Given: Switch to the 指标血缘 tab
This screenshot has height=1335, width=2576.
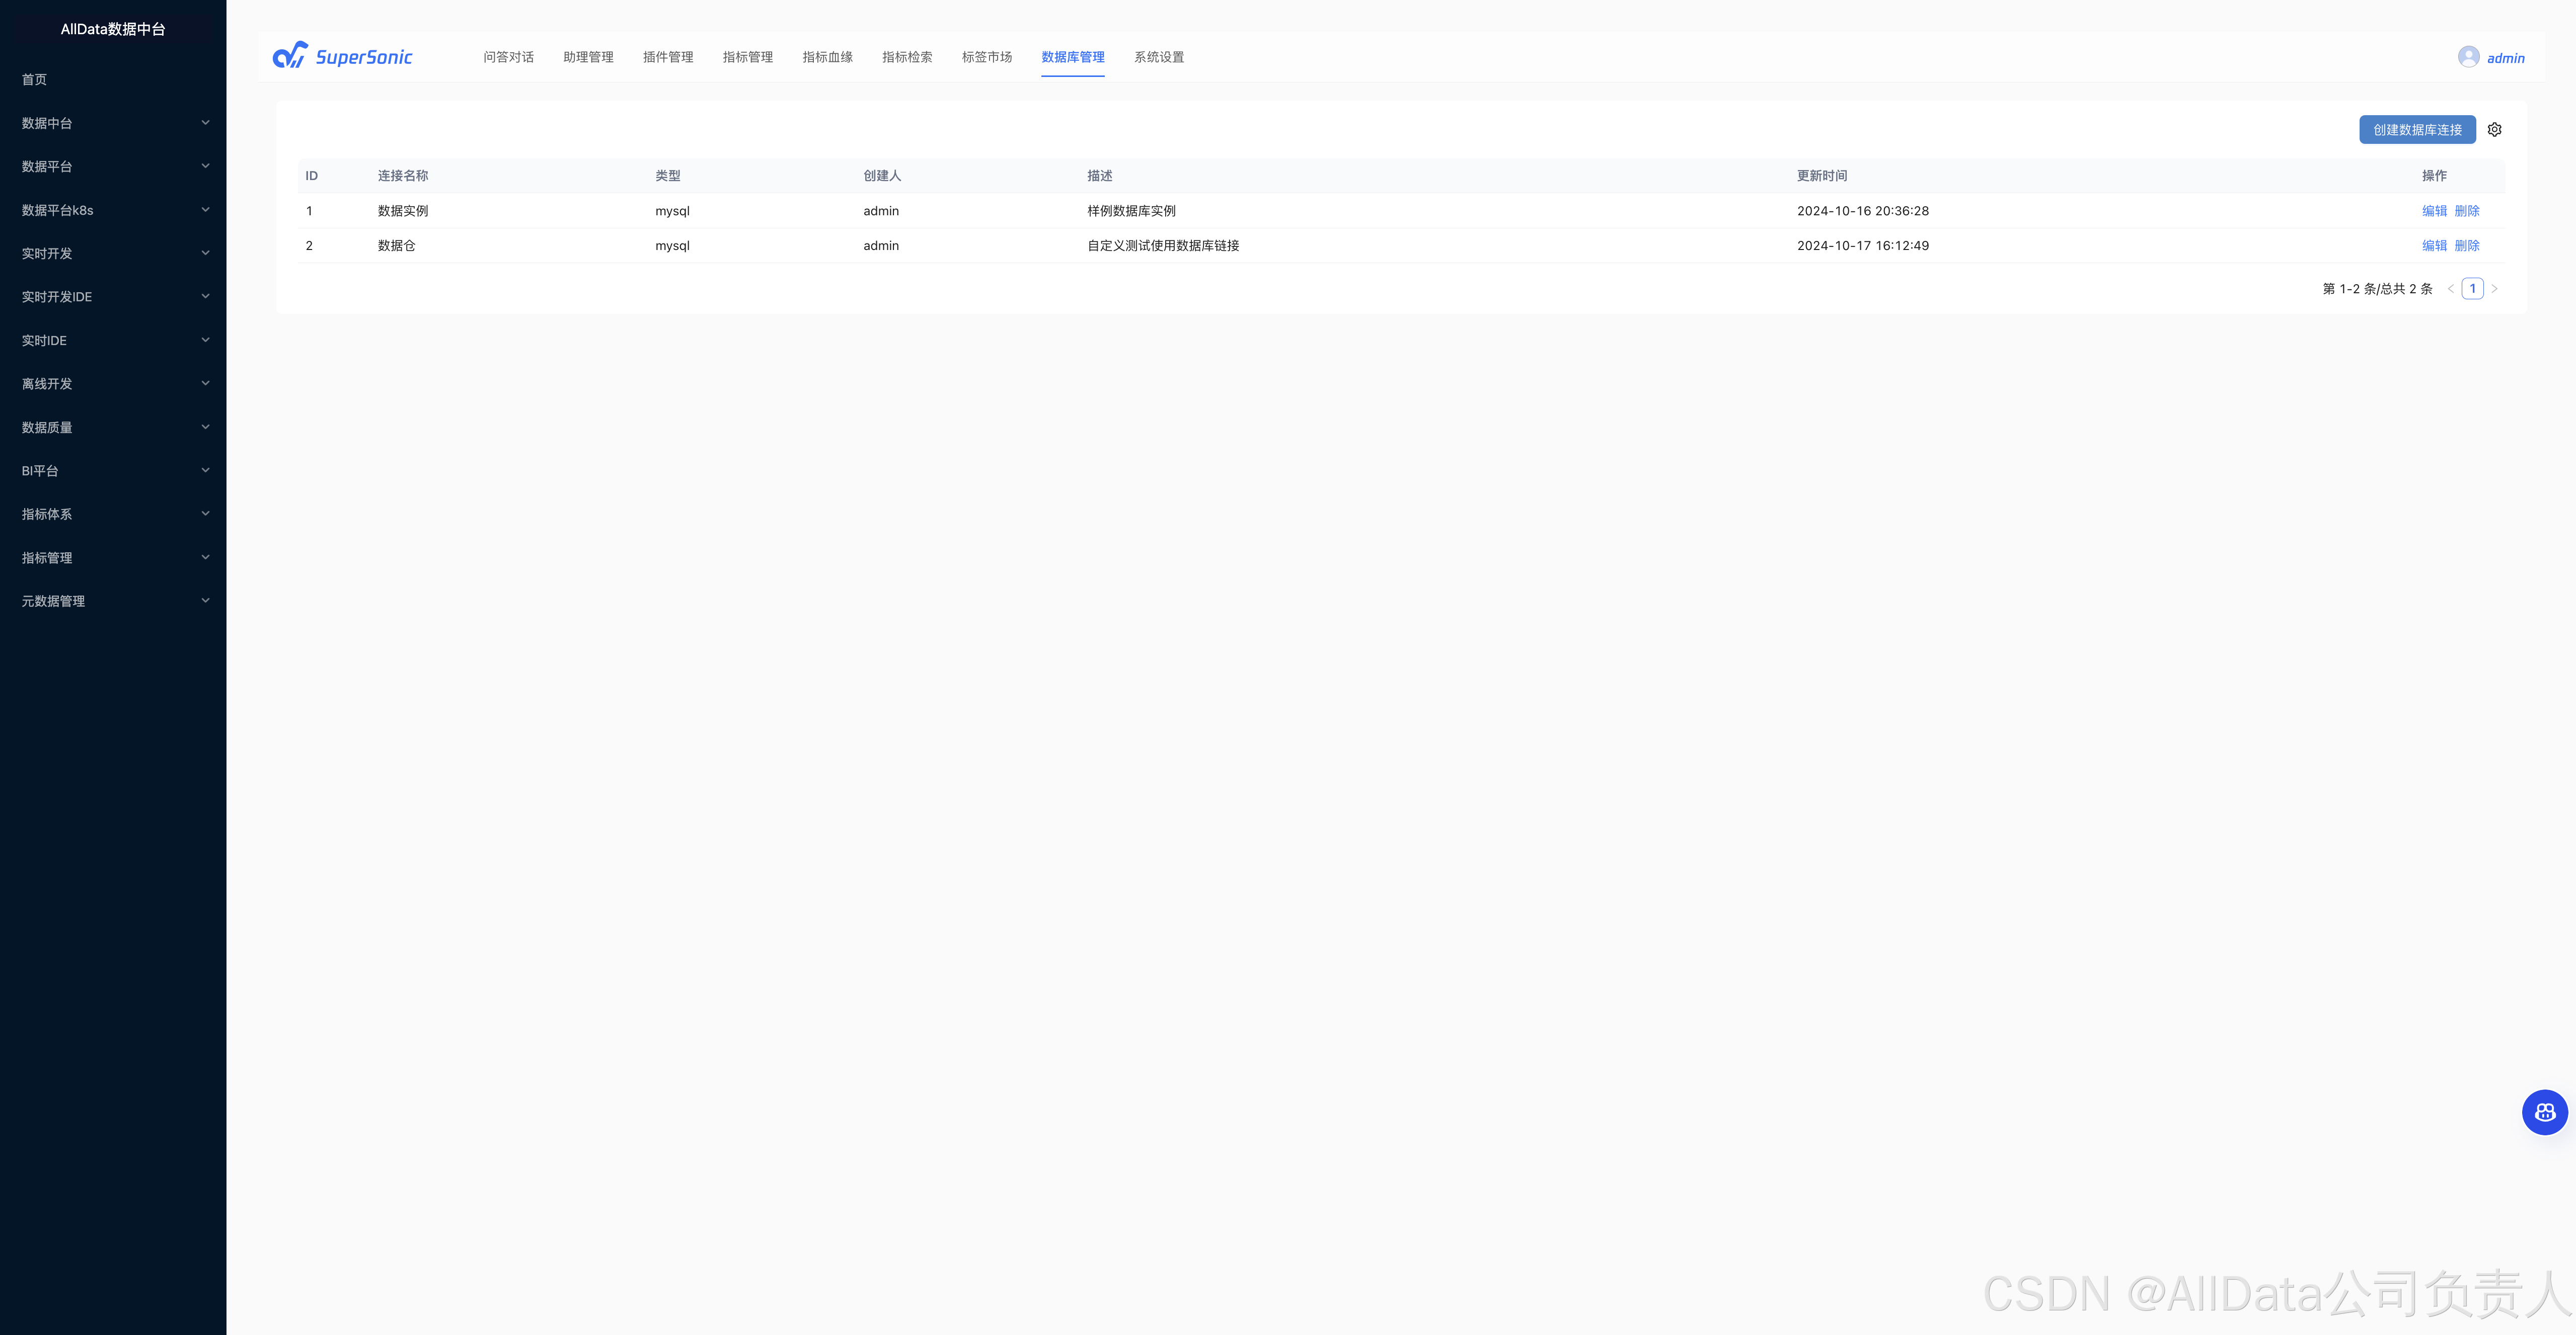Looking at the screenshot, I should point(827,57).
